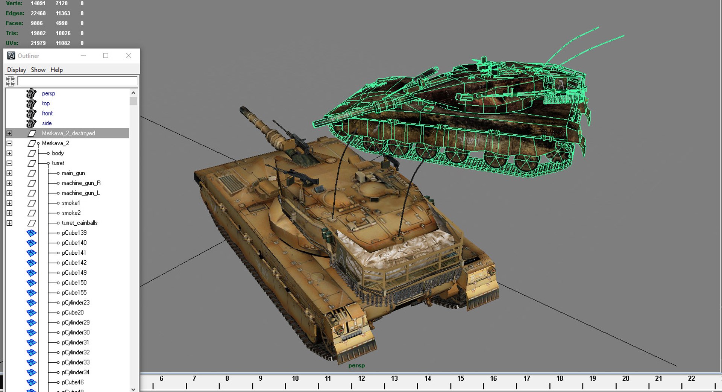Expand the smoke2 node

9,213
